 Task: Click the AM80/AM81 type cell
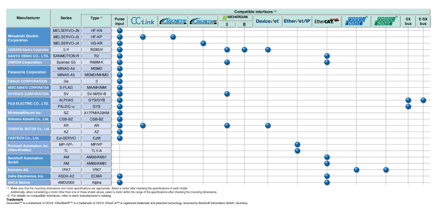click(96, 164)
